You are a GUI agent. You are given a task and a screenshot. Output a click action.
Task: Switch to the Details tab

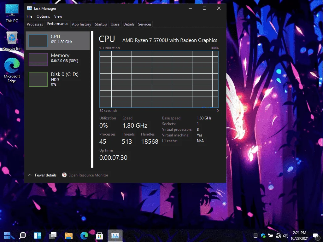pyautogui.click(x=129, y=24)
